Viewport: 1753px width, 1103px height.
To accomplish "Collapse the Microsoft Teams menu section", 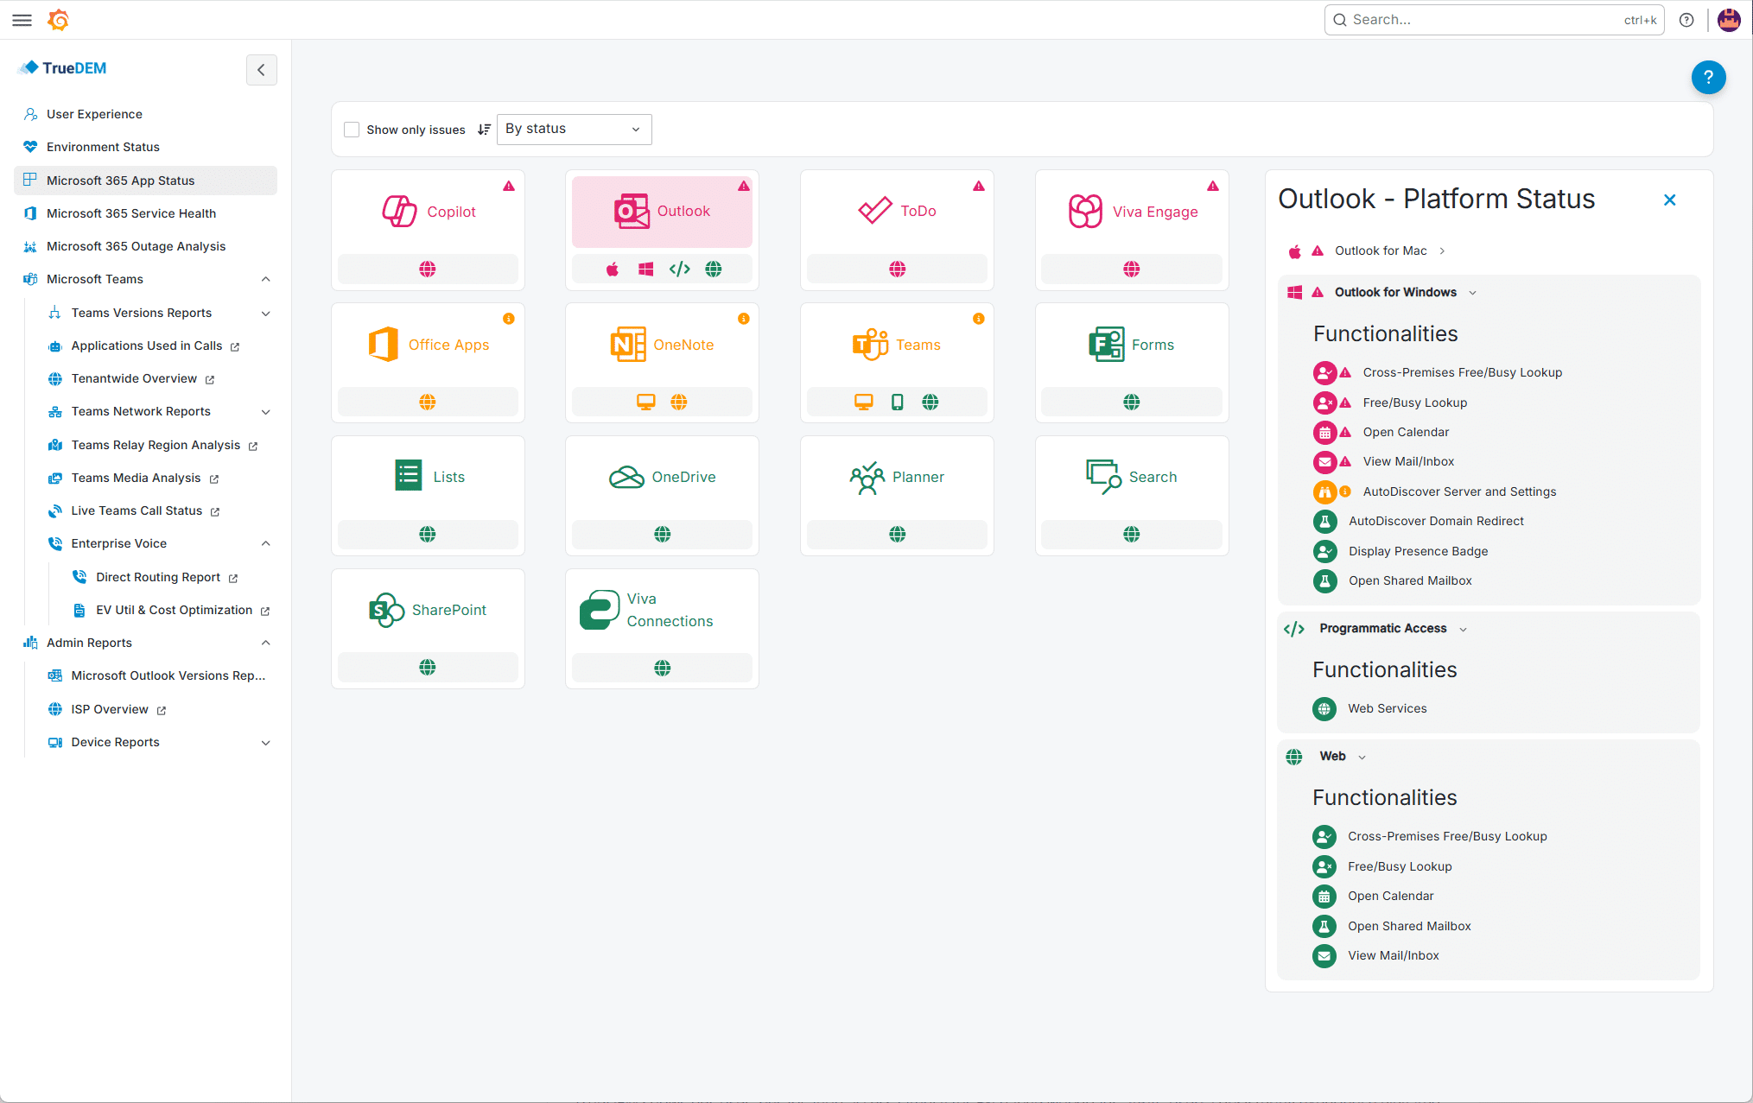I will click(x=266, y=279).
